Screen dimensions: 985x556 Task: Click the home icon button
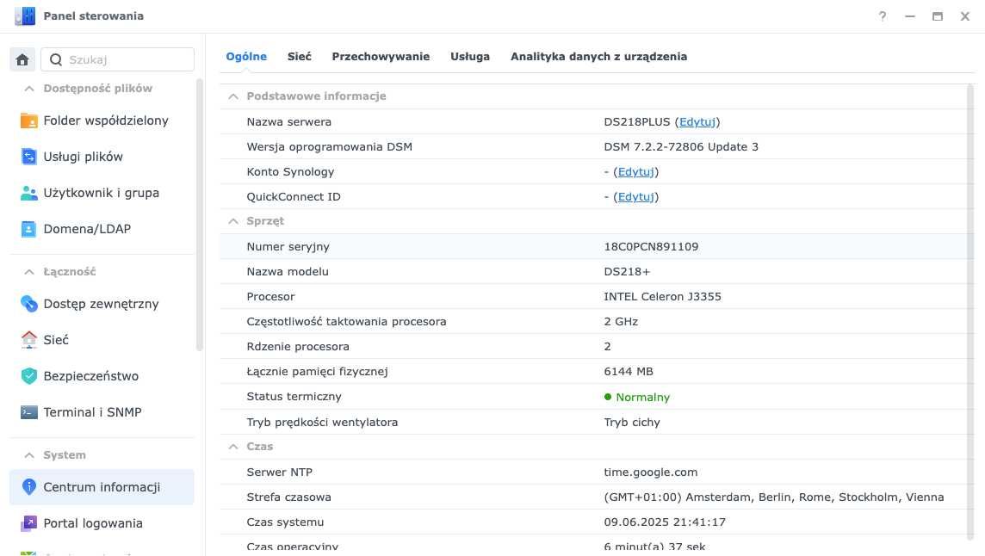pos(22,59)
